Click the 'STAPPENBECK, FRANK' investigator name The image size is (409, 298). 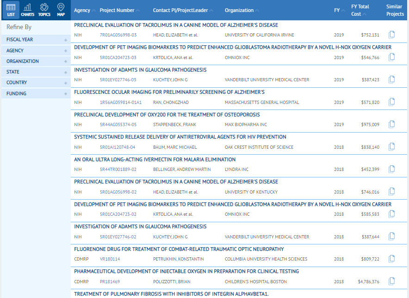(x=175, y=125)
